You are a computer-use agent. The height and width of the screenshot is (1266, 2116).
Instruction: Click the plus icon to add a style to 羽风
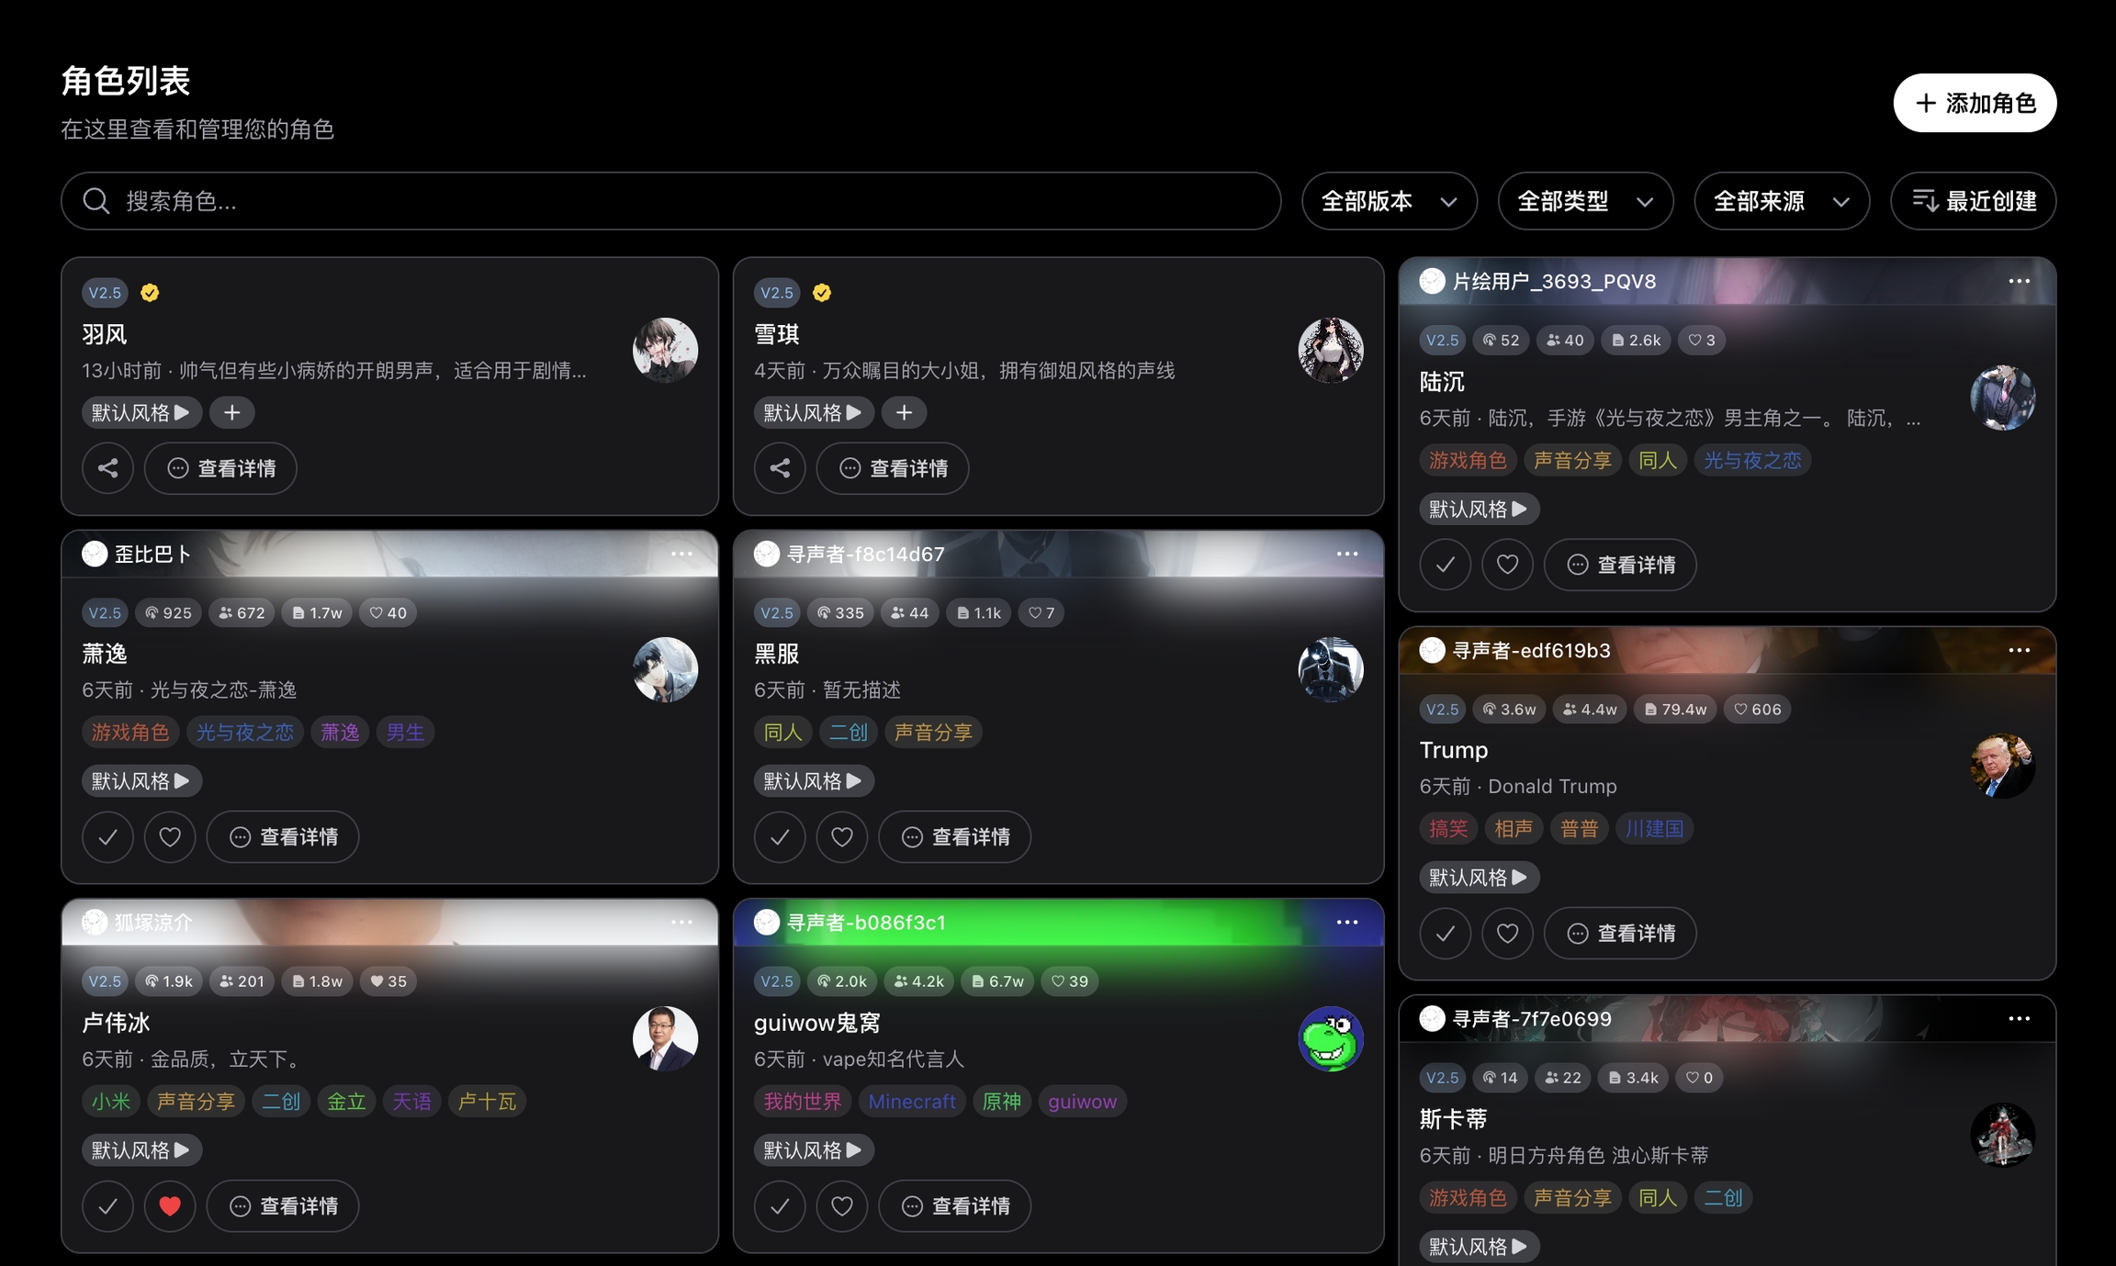pos(231,413)
